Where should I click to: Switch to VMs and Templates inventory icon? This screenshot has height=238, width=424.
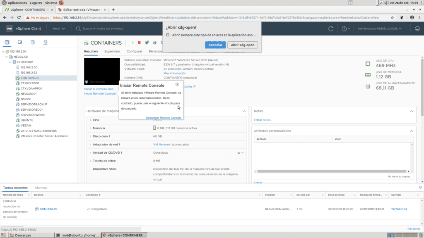19,42
